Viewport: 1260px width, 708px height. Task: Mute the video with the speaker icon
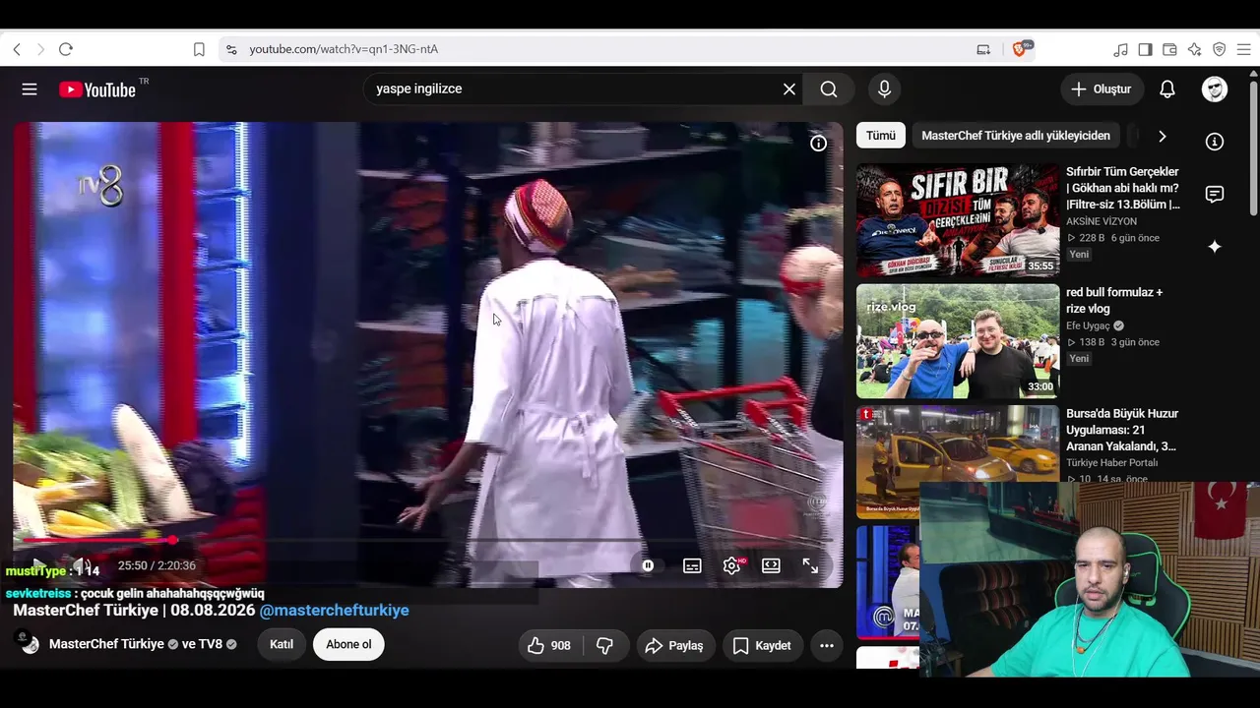coord(83,565)
